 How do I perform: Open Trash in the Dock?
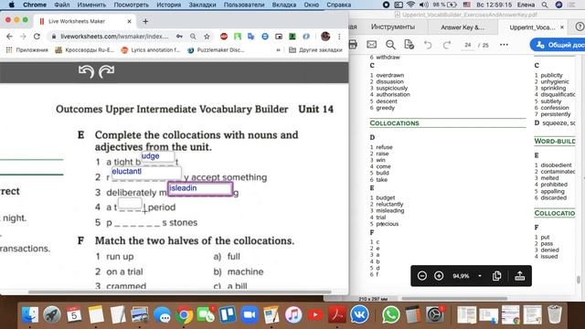(555, 314)
